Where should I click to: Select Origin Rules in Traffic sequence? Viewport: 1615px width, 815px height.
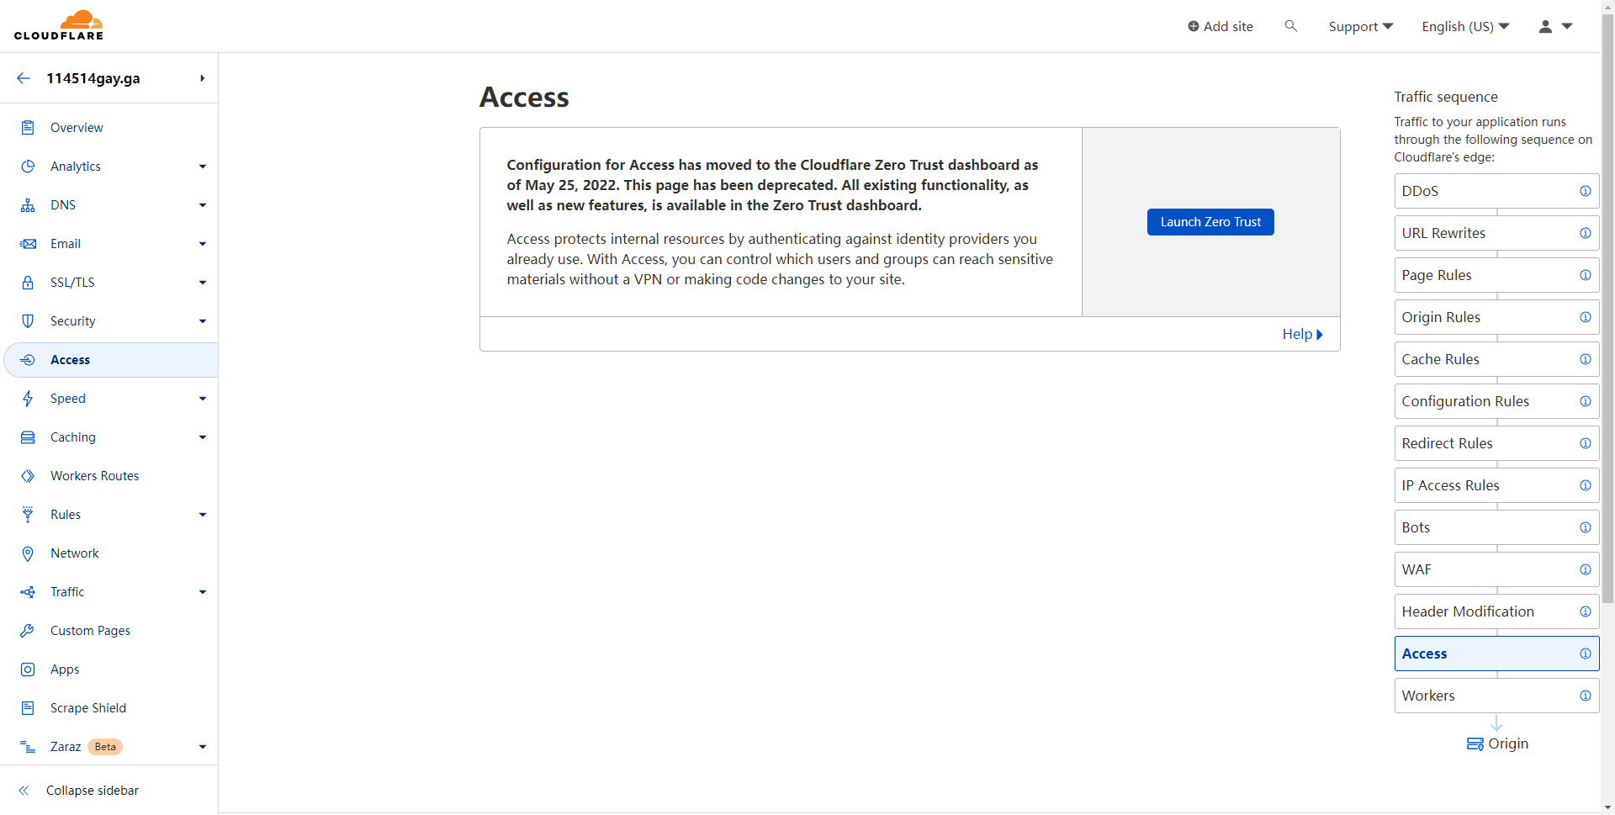pos(1496,317)
